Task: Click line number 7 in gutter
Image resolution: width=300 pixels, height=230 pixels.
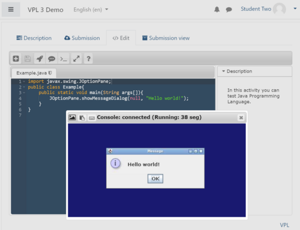Action: [20, 115]
